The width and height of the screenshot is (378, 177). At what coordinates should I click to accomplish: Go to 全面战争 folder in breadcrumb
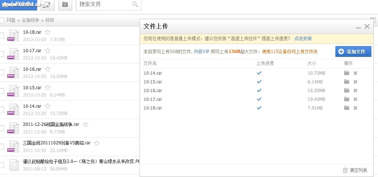pyautogui.click(x=30, y=20)
